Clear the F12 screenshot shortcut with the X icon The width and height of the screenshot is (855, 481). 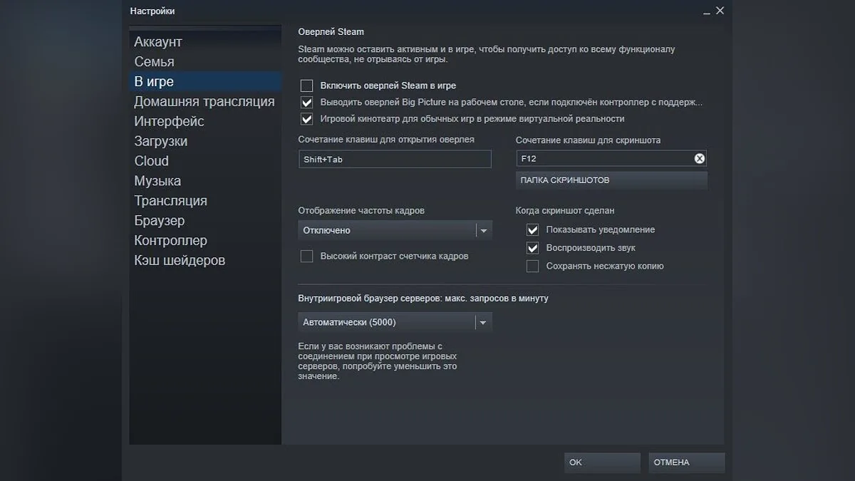point(699,159)
